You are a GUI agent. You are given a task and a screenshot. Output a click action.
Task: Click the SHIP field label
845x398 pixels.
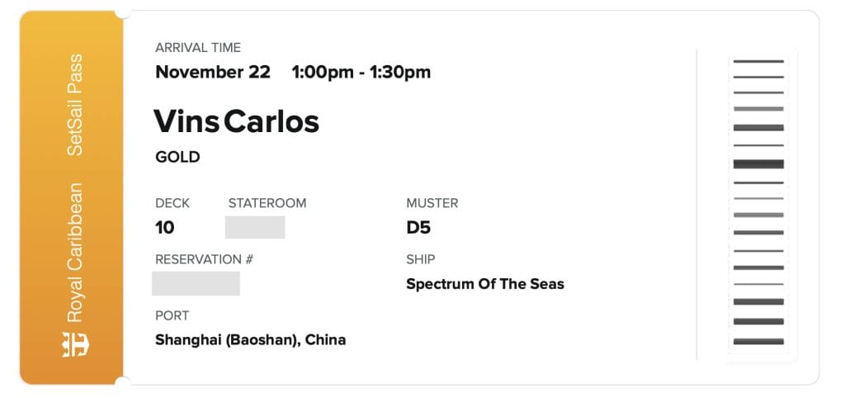(x=421, y=259)
